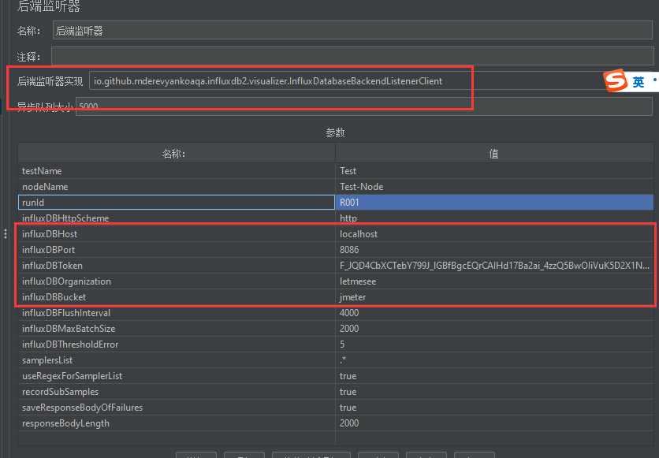Click the http value cell

point(495,218)
